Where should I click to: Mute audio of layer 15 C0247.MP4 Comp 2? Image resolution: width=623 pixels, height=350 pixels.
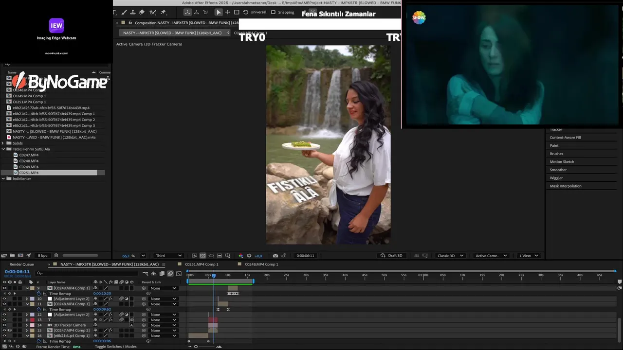9,331
